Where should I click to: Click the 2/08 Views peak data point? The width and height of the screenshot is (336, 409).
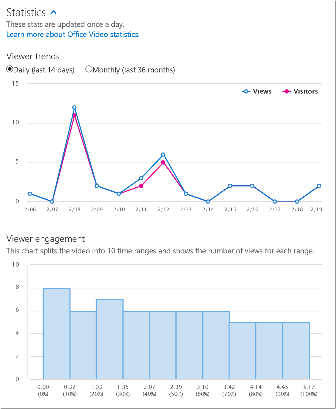[x=74, y=108]
